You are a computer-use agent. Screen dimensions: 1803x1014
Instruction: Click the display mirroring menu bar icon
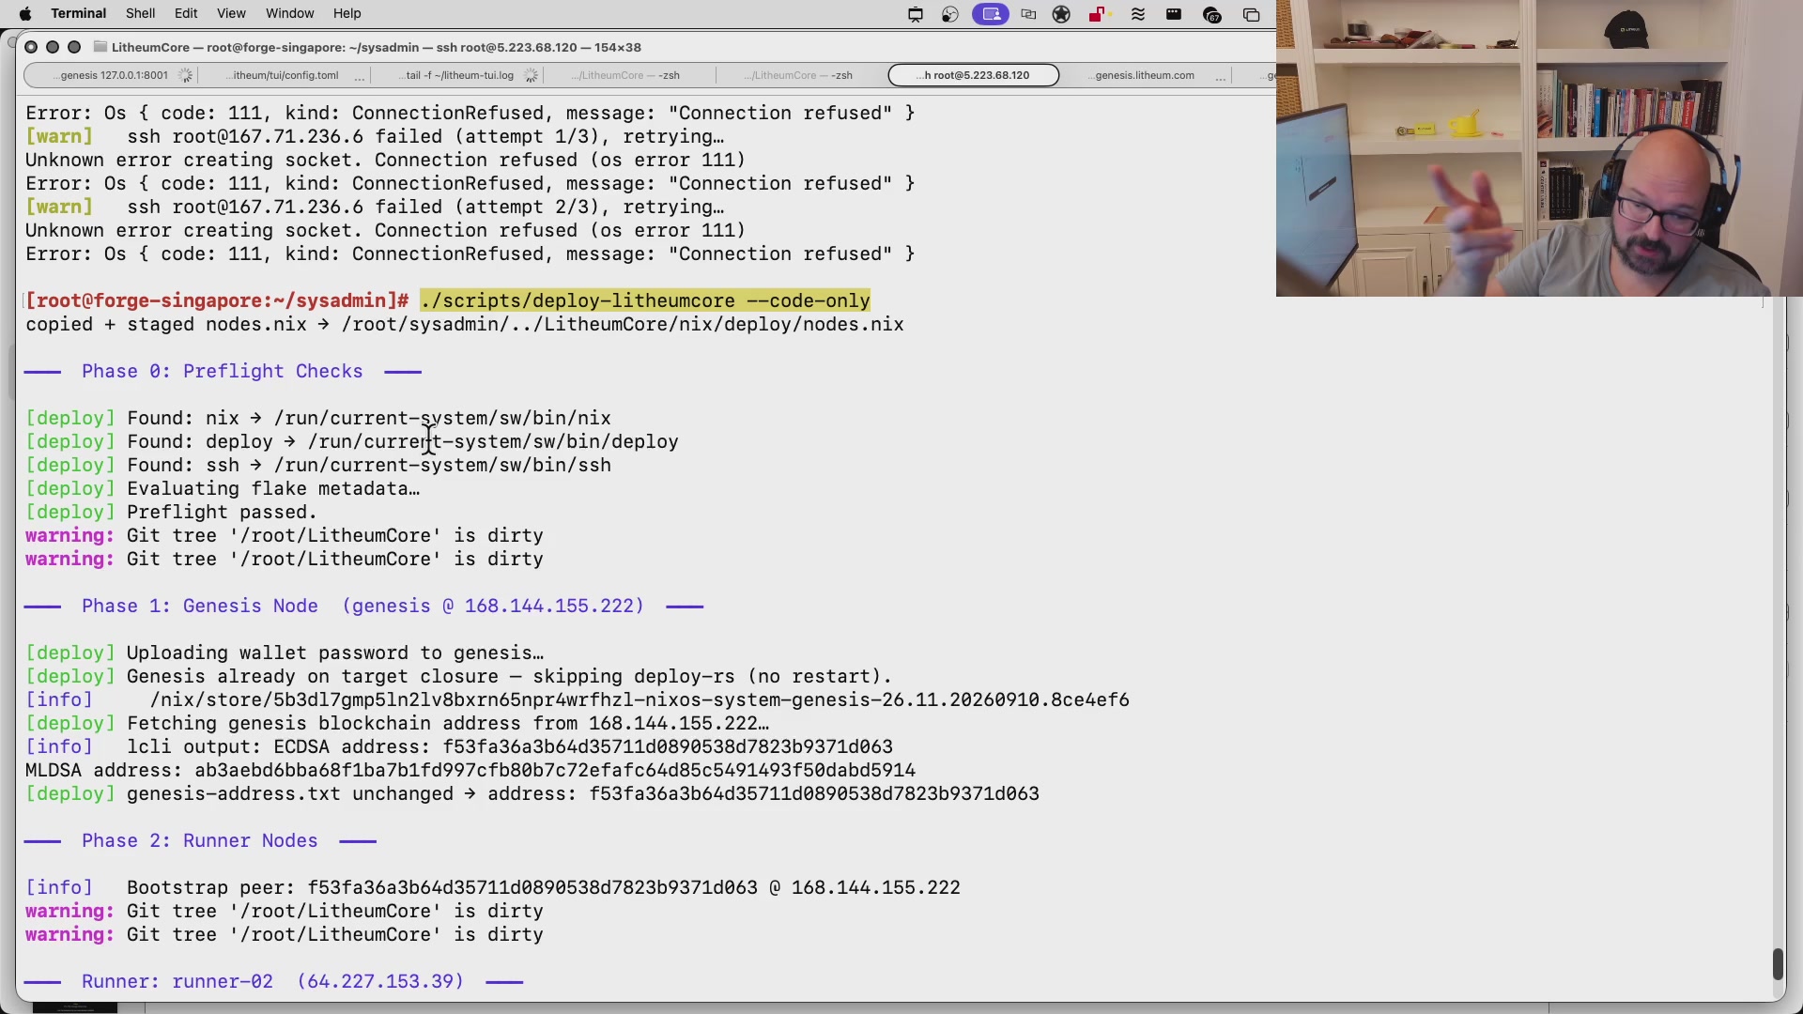point(915,14)
